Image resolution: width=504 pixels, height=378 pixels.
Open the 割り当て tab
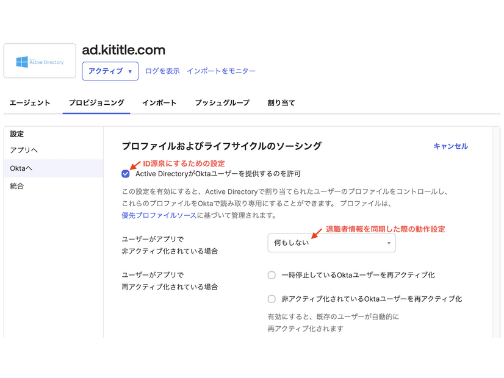(280, 103)
